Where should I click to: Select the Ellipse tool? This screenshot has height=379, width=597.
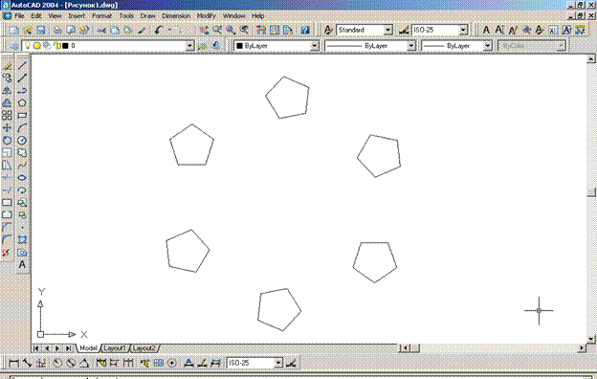click(x=22, y=177)
